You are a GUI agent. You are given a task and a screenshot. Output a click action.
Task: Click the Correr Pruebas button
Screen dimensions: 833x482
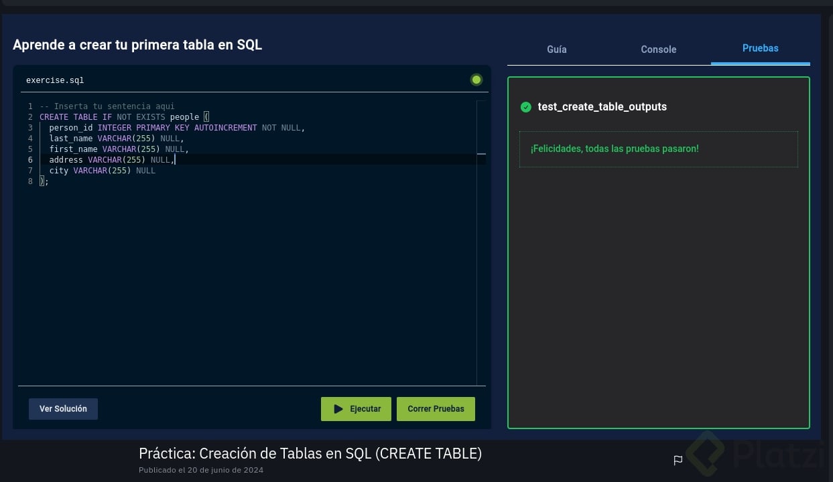tap(436, 409)
